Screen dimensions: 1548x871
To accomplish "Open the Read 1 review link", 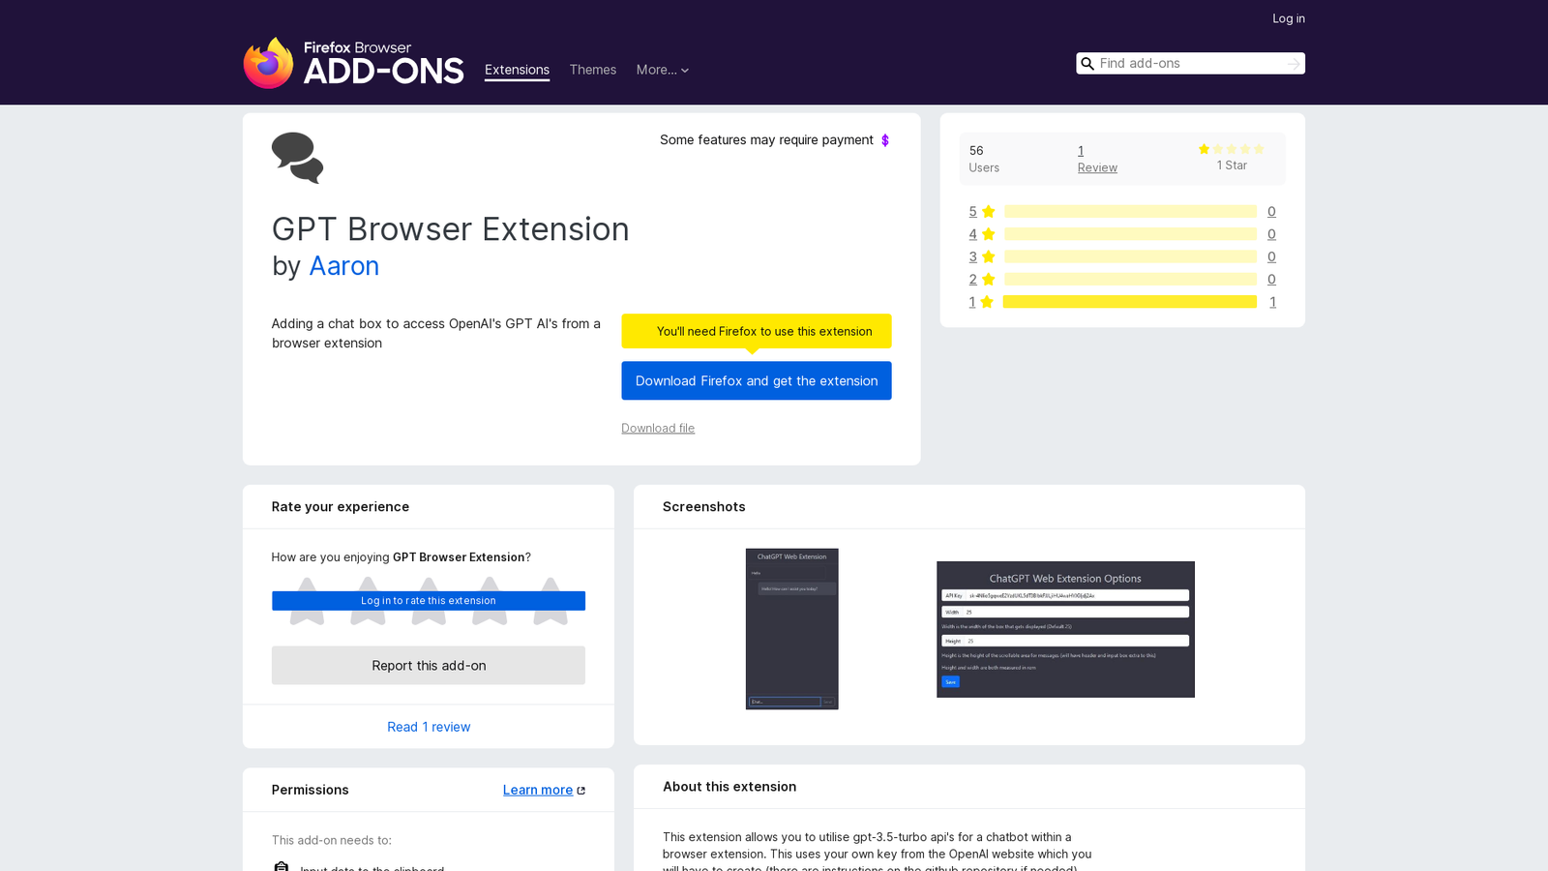I will (429, 727).
